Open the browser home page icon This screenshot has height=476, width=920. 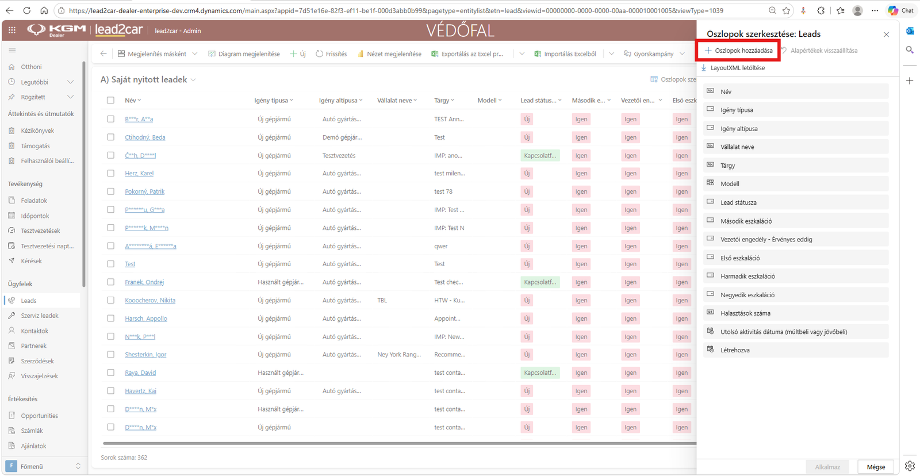pyautogui.click(x=44, y=10)
